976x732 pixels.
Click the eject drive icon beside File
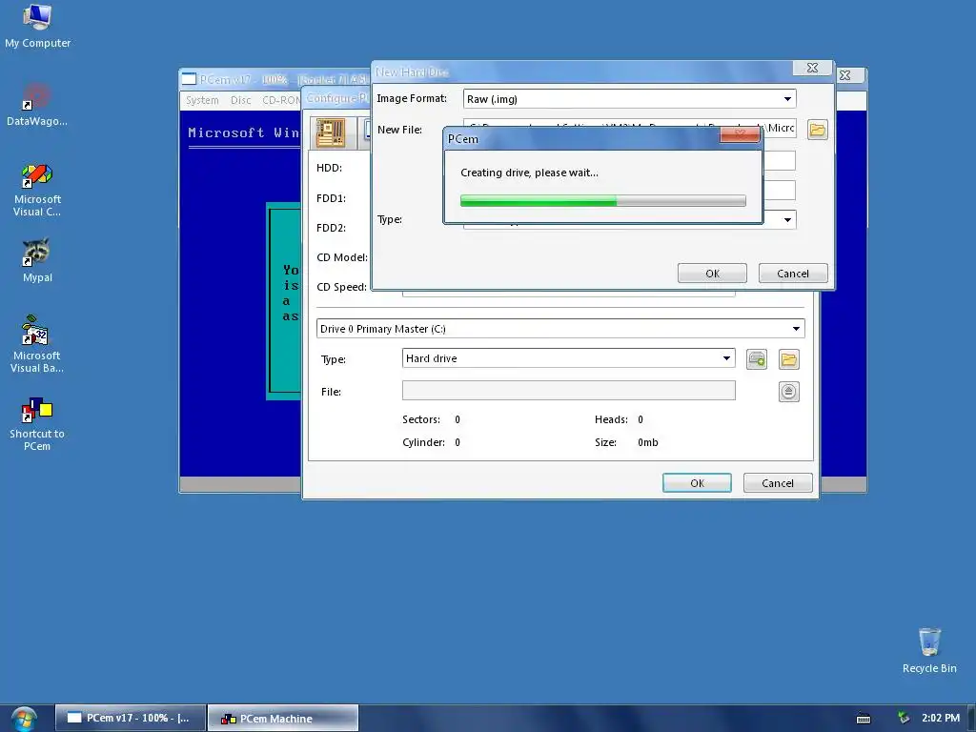click(x=788, y=392)
